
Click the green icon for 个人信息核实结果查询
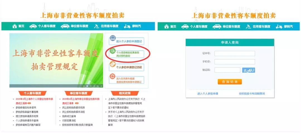(x=113, y=51)
